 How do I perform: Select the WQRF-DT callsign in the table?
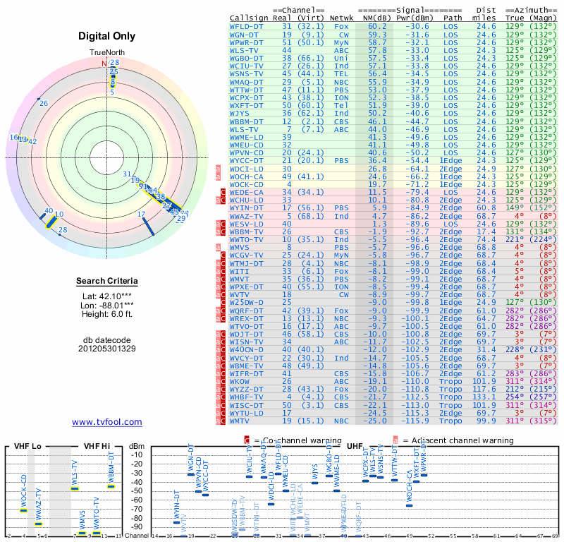pos(246,311)
